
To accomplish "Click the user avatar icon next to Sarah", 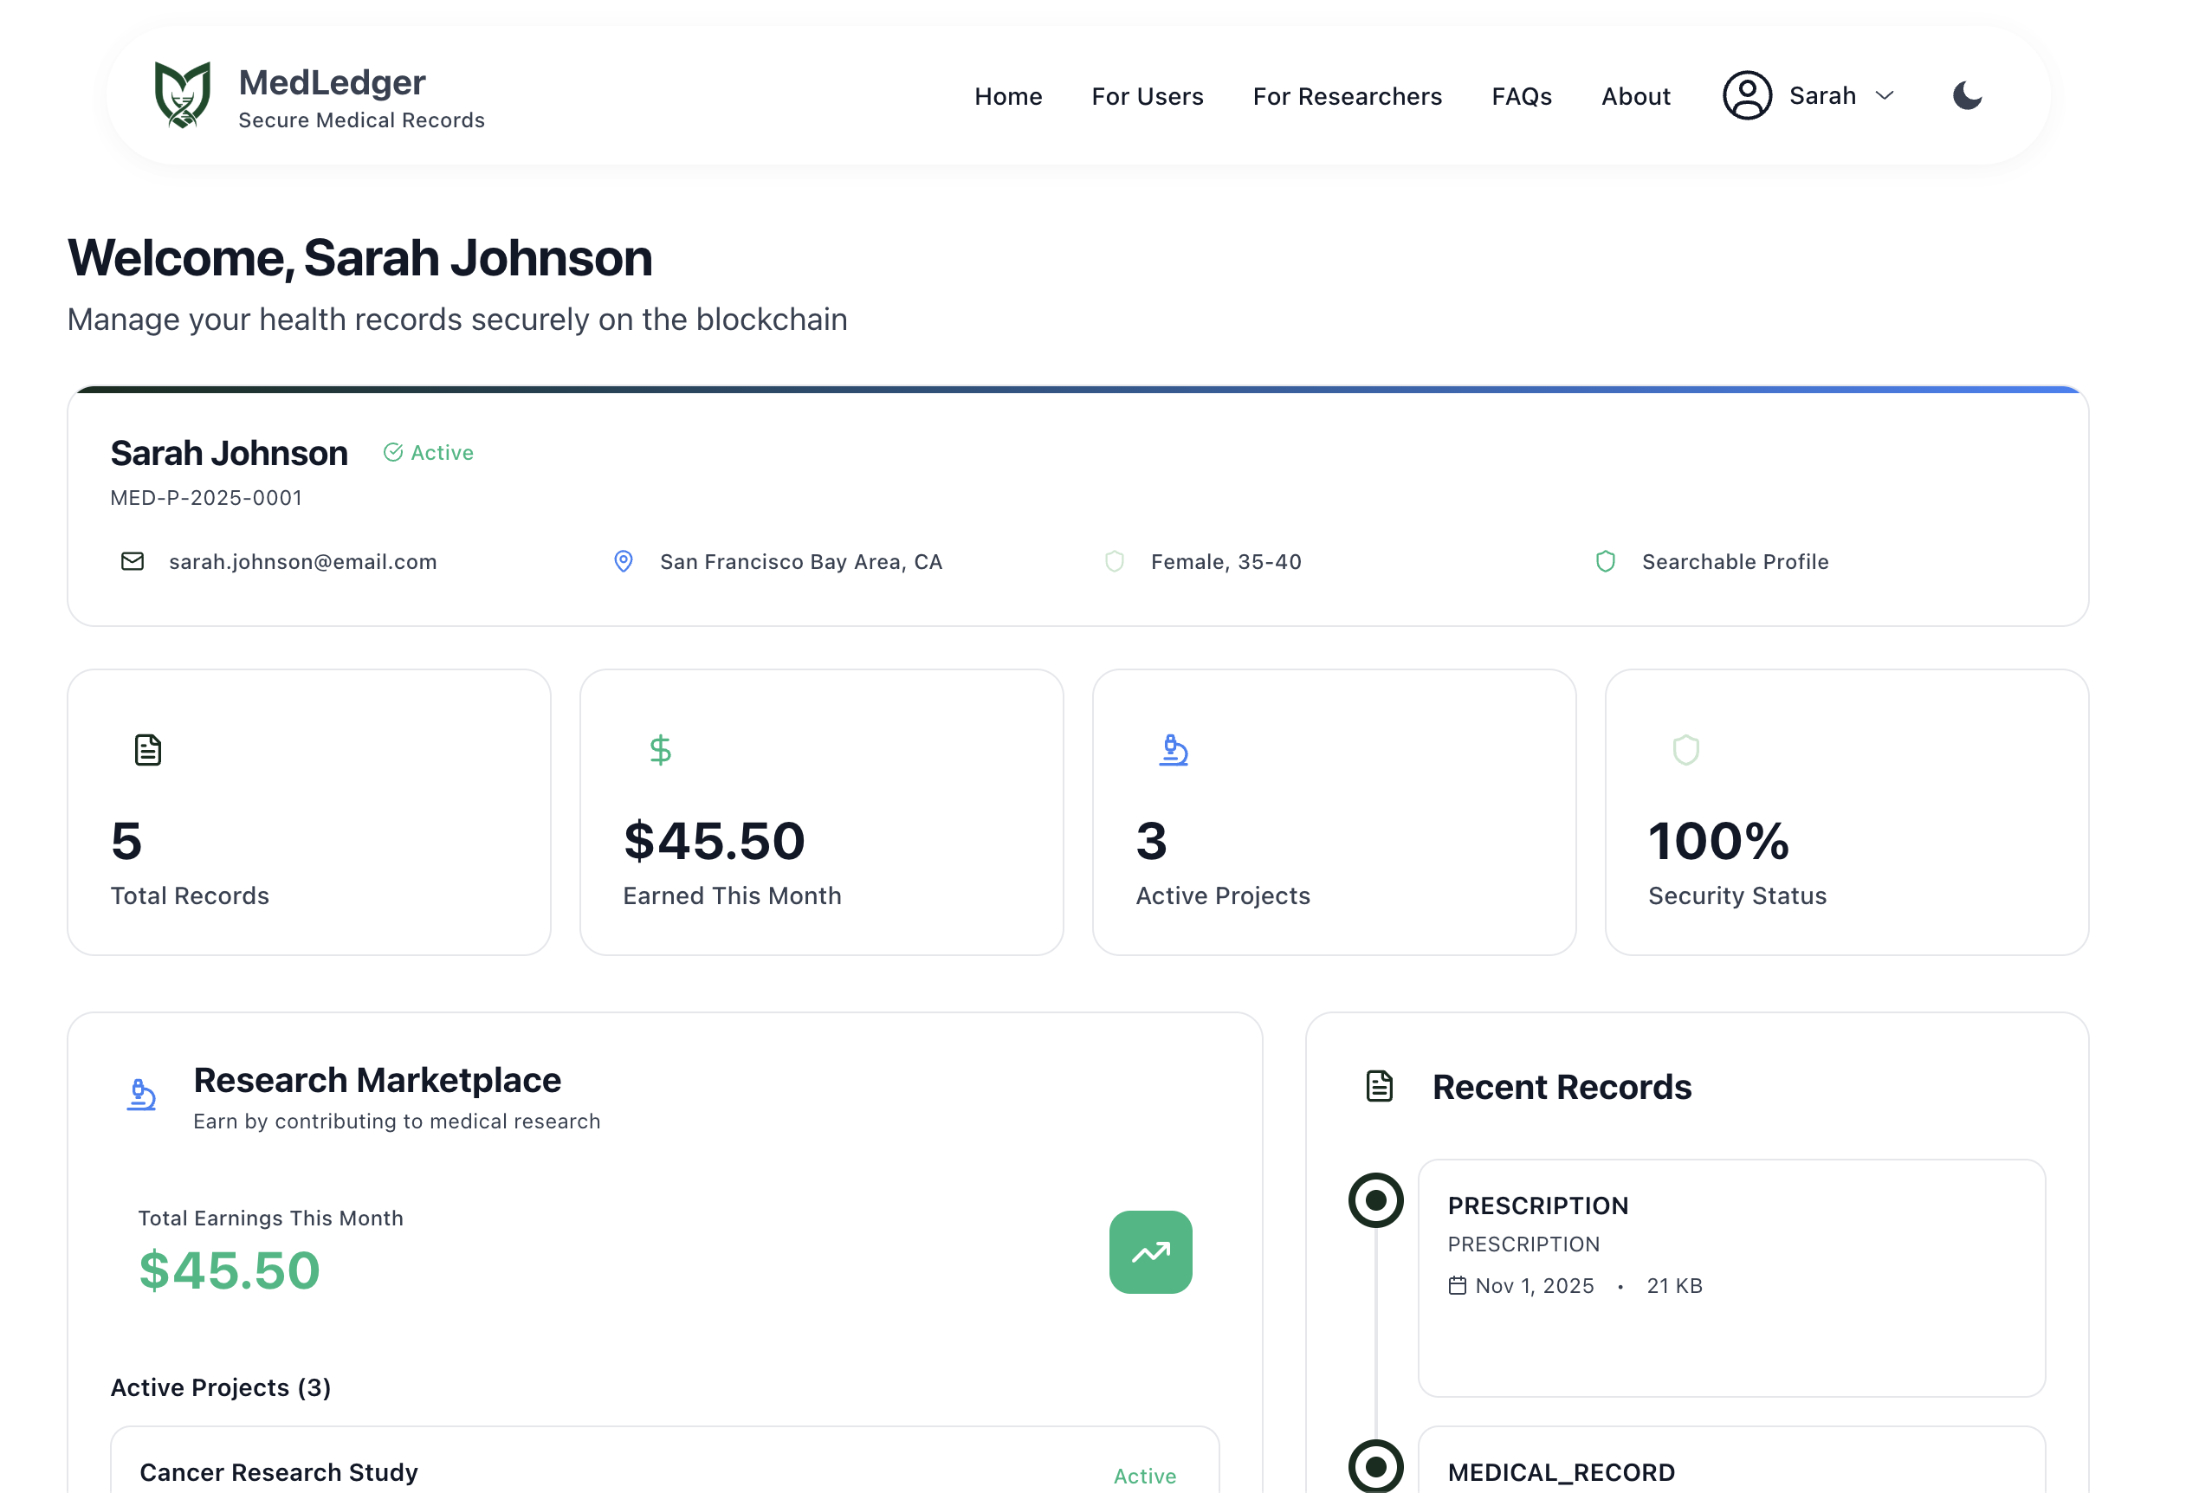I will (x=1747, y=96).
